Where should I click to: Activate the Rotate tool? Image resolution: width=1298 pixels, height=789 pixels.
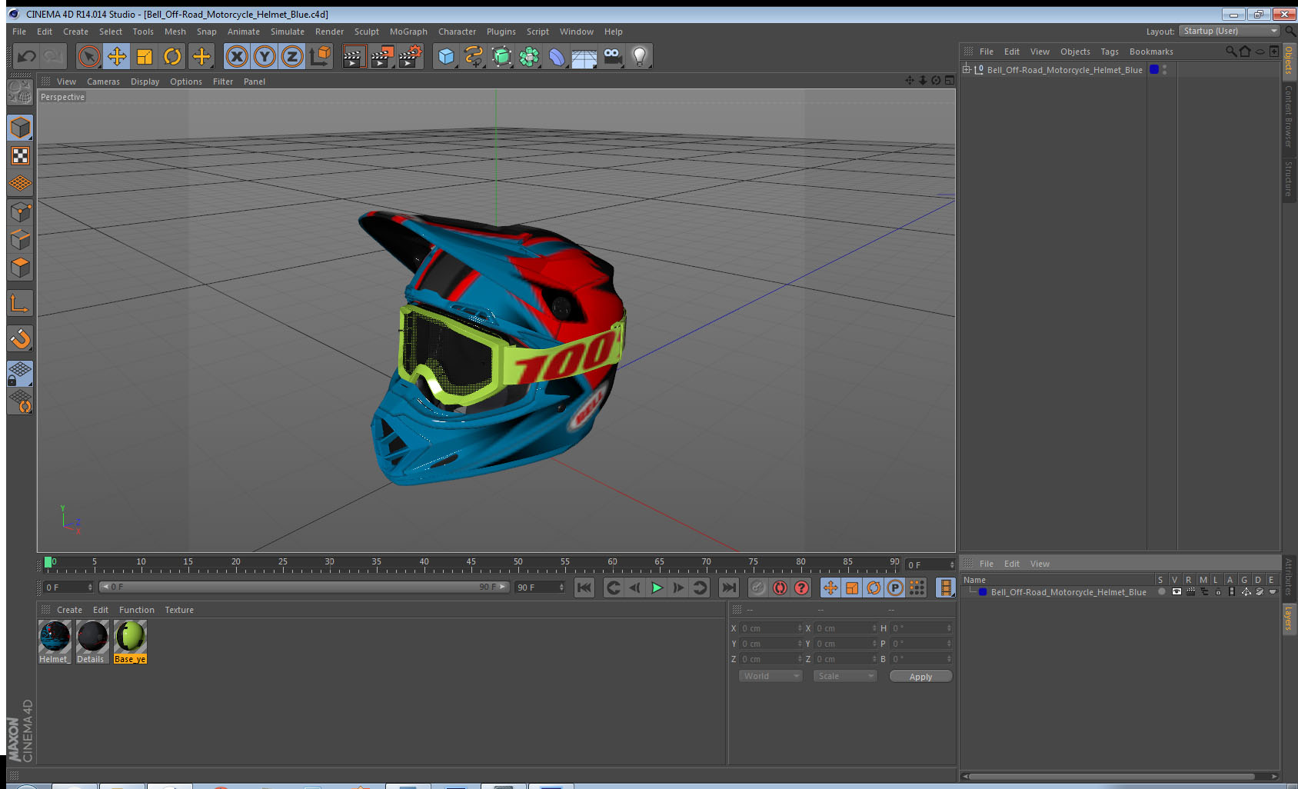172,56
